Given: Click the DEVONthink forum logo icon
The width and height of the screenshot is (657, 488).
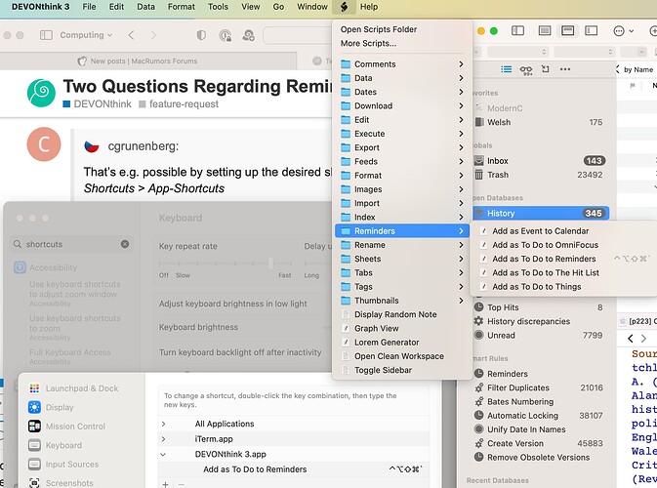Looking at the screenshot, I should coord(41,93).
